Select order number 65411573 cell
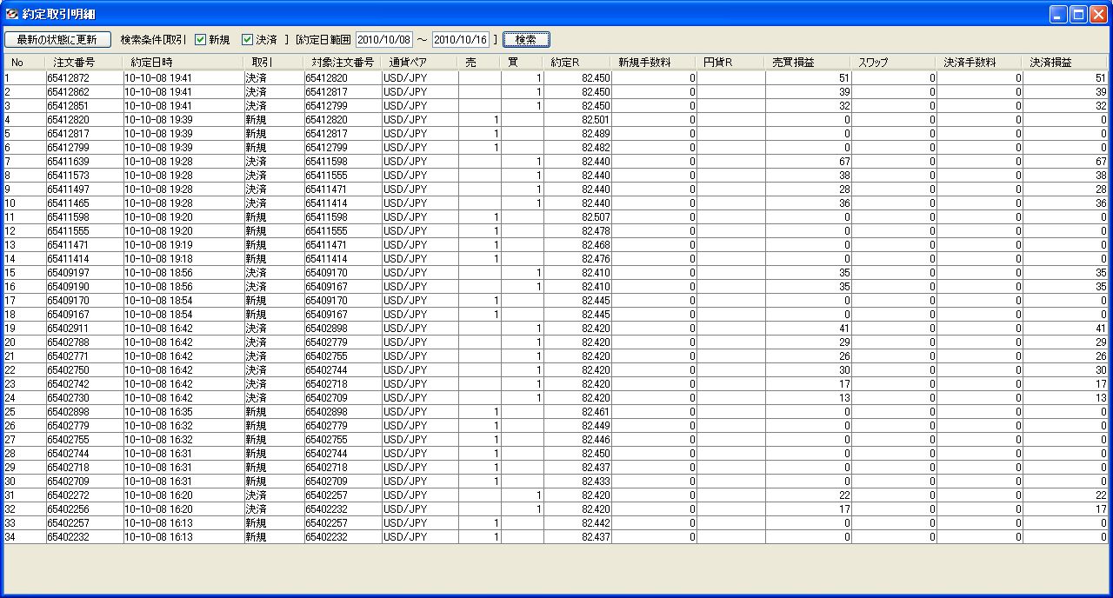The height and width of the screenshot is (598, 1113). point(84,176)
